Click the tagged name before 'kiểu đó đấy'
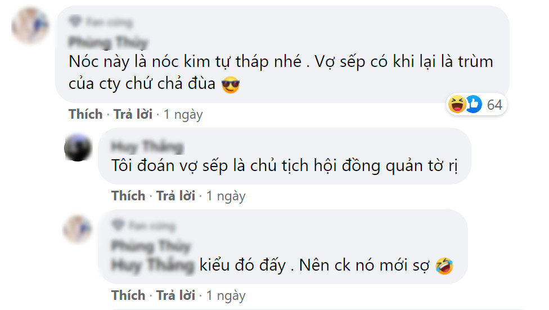549x310 pixels. coord(152,265)
